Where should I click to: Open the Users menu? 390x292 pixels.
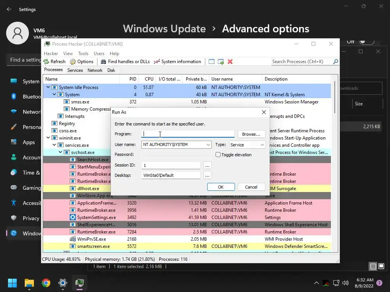(99, 53)
